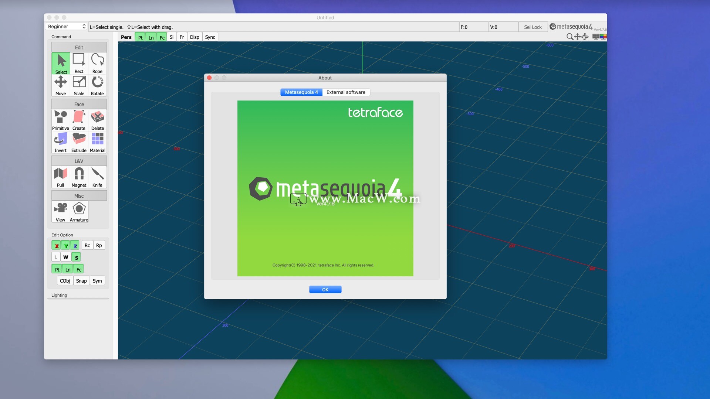Activate the Rotate tool

pyautogui.click(x=97, y=86)
